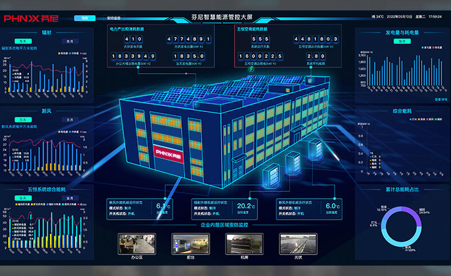Viewport: 451px width, 276px height.
Task: Select the 辐射 tab in the header
Action: coord(85,18)
